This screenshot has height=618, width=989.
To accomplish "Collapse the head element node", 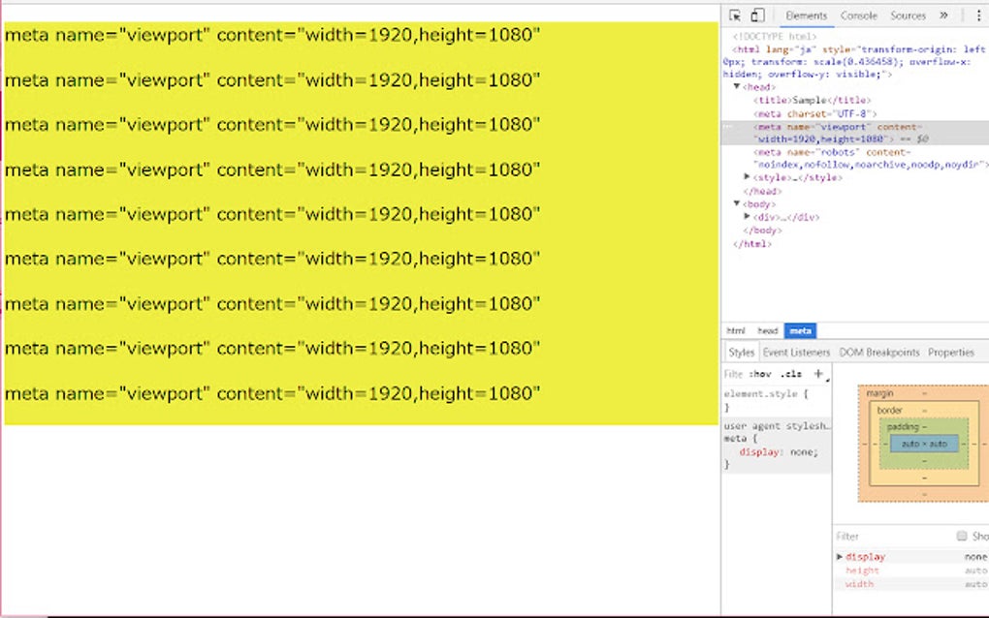I will [736, 86].
